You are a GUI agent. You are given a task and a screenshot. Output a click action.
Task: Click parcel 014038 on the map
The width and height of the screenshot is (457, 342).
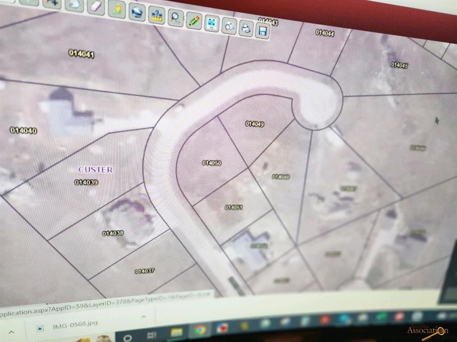113,233
